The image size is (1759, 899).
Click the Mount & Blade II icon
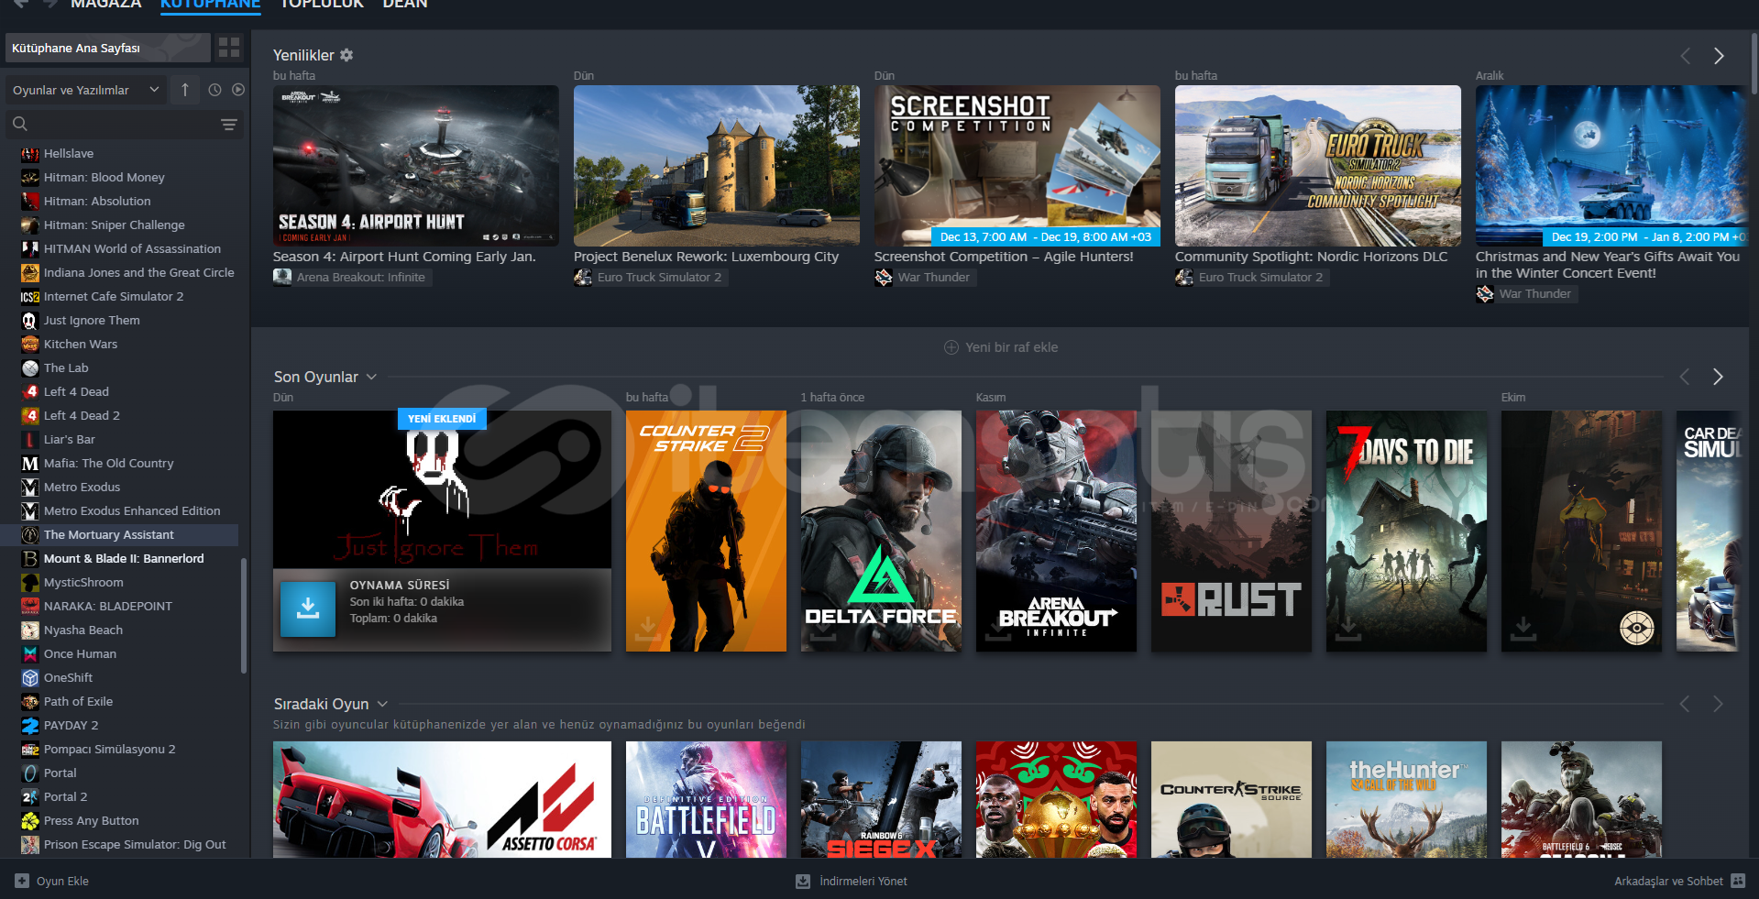pos(30,559)
